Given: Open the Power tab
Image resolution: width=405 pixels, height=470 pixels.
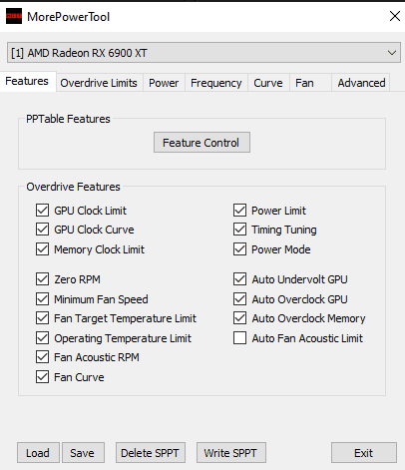Looking at the screenshot, I should 164,83.
